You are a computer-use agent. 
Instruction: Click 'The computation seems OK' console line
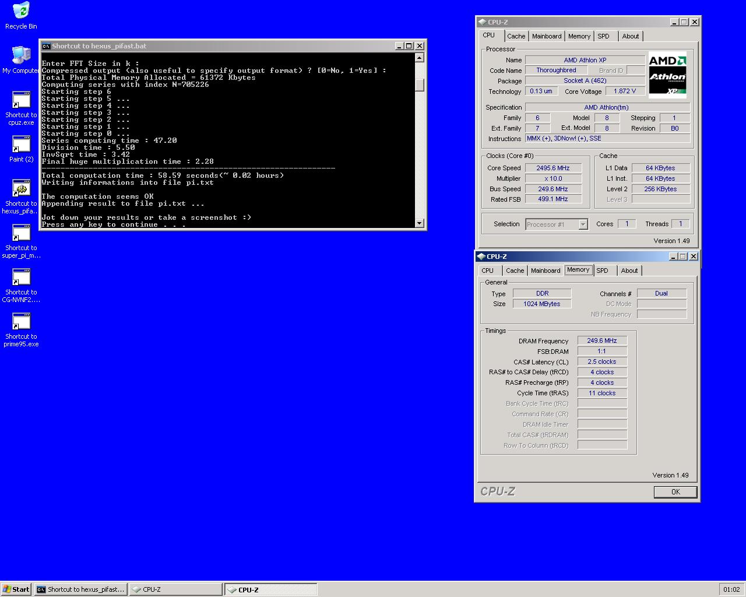pyautogui.click(x=98, y=196)
